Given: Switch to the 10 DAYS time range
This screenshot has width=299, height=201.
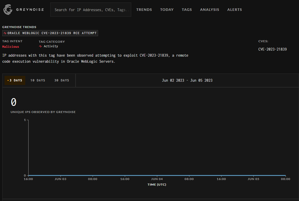Looking at the screenshot, I should click(38, 80).
